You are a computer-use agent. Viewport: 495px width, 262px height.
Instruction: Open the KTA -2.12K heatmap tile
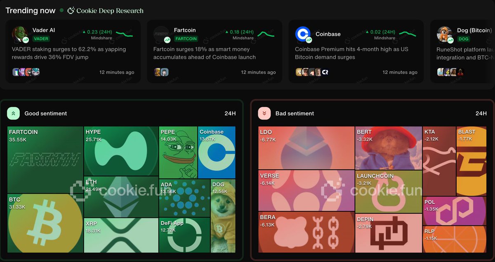click(439, 161)
